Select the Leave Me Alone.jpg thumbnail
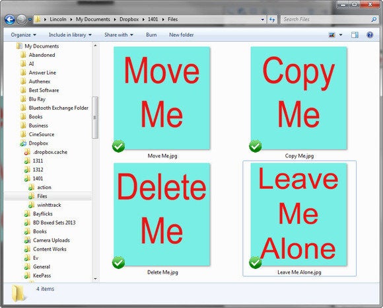 (298, 214)
